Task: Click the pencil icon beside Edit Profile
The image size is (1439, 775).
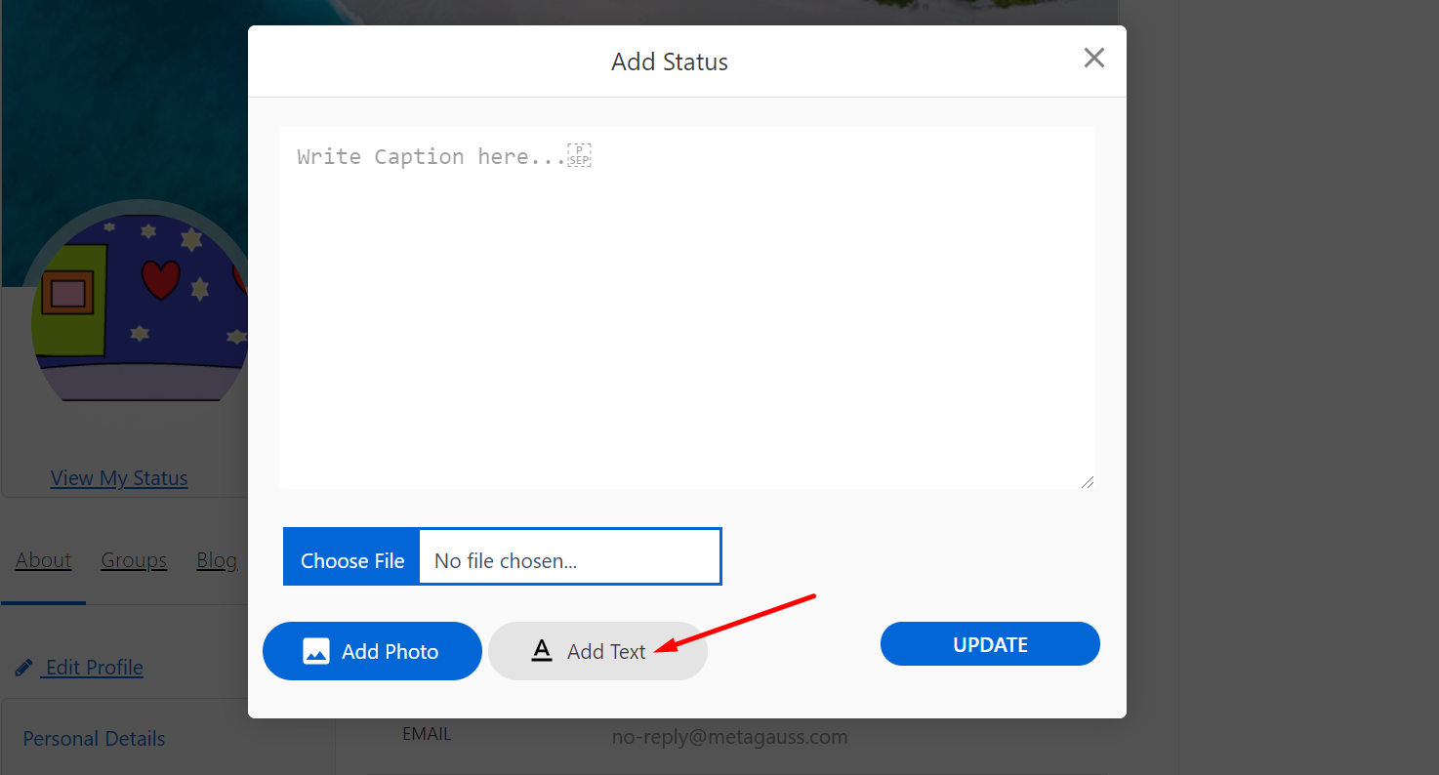Action: point(24,669)
